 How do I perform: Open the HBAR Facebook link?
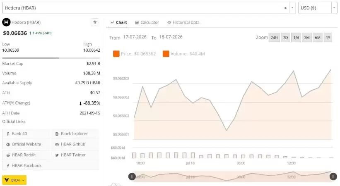click(51, 166)
